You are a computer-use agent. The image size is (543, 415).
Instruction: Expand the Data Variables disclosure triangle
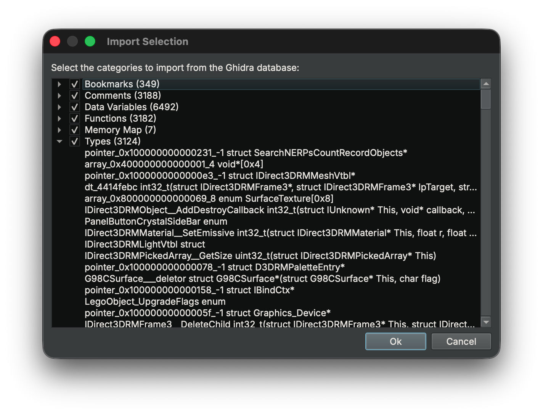(x=59, y=107)
